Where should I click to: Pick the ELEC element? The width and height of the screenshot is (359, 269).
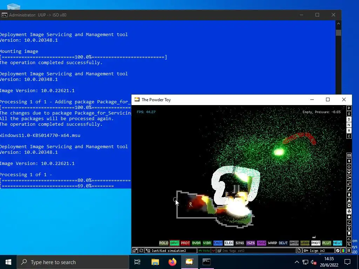(229, 243)
